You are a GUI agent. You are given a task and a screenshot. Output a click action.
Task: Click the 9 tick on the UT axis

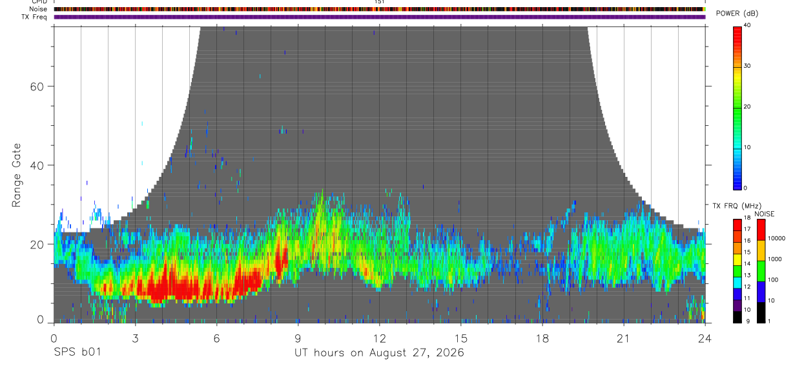click(x=298, y=338)
